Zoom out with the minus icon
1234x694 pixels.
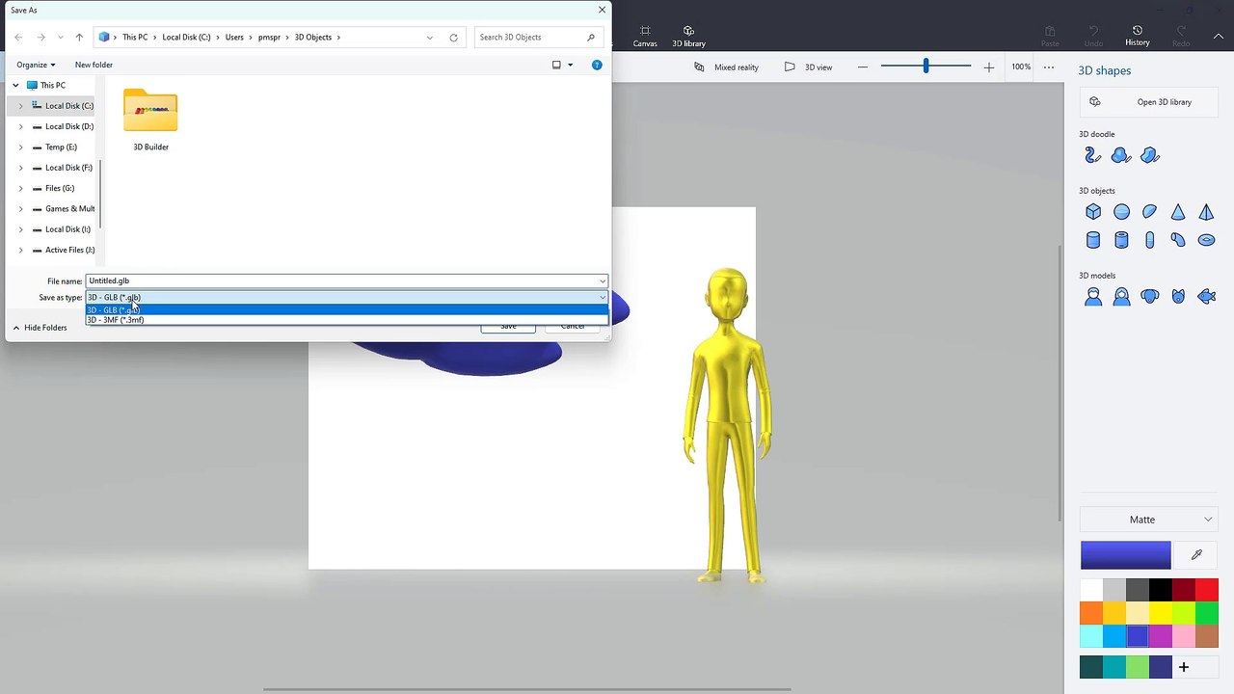pyautogui.click(x=862, y=67)
